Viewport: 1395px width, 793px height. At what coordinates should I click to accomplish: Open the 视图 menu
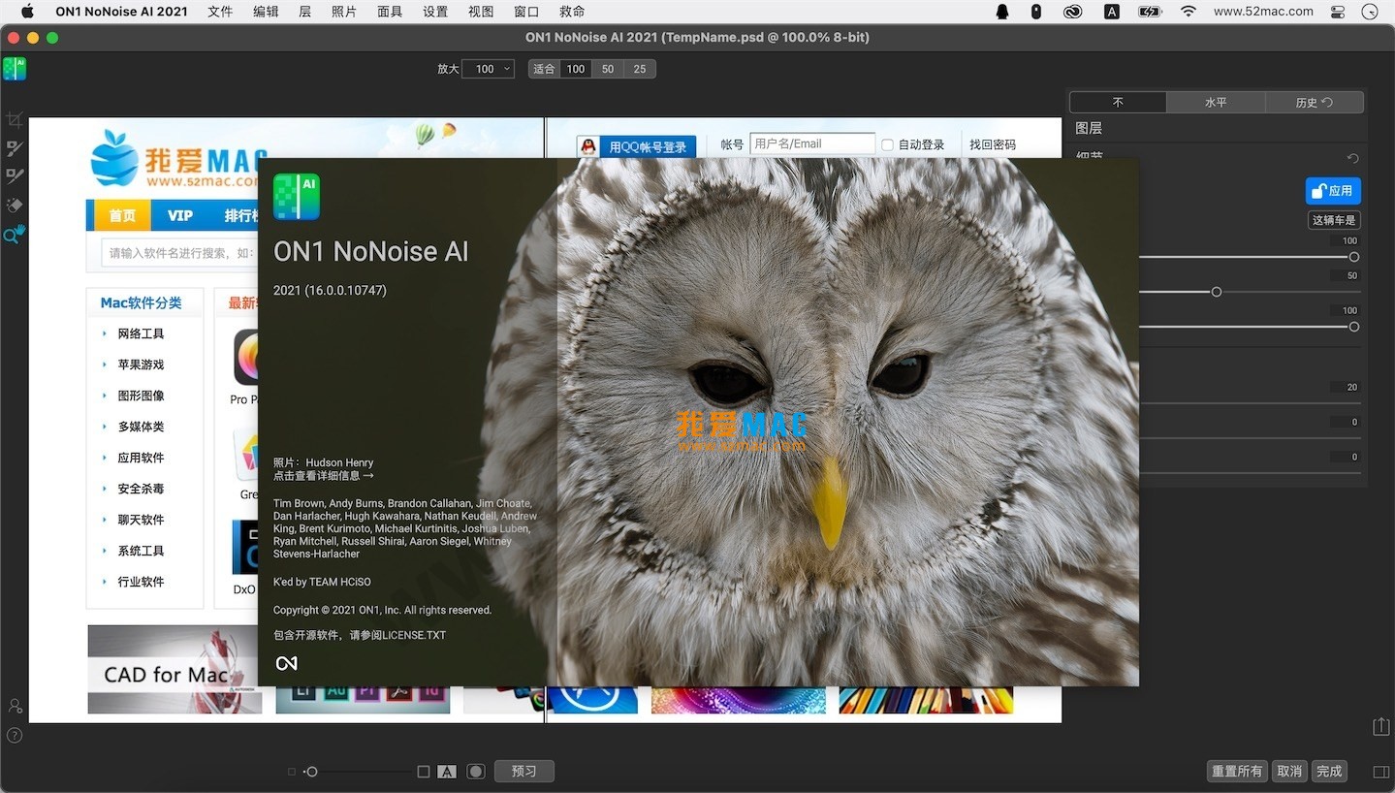click(x=481, y=12)
